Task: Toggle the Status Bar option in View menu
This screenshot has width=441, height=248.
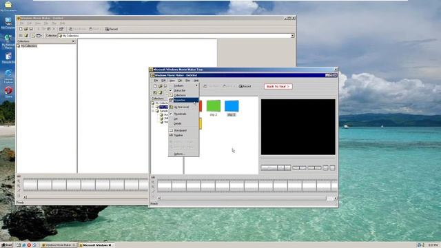Action: [x=184, y=90]
